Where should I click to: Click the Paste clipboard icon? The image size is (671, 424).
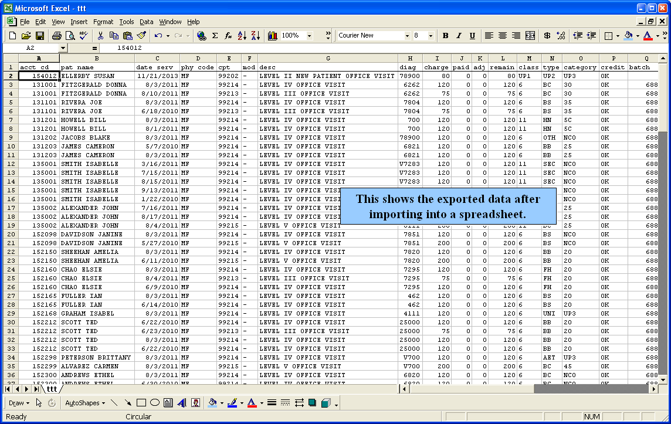pos(128,36)
